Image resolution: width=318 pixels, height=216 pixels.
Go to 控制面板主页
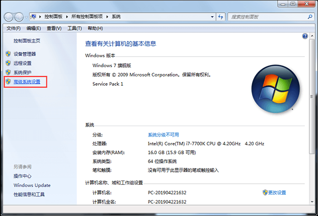27,41
